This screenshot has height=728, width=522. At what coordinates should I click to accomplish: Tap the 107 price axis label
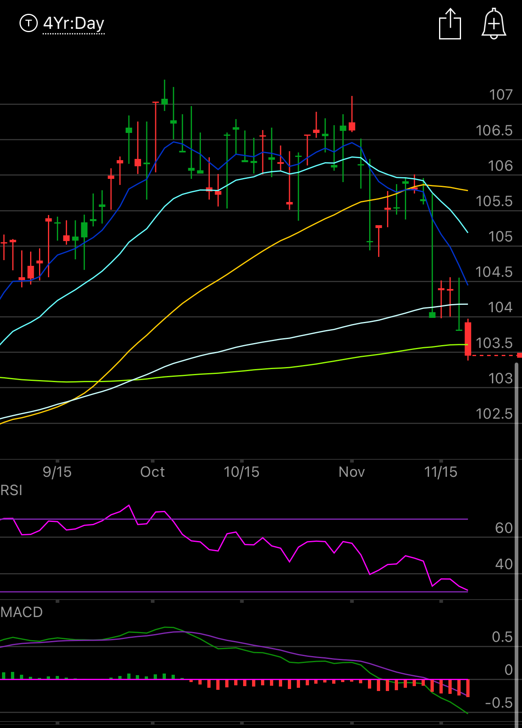click(501, 95)
